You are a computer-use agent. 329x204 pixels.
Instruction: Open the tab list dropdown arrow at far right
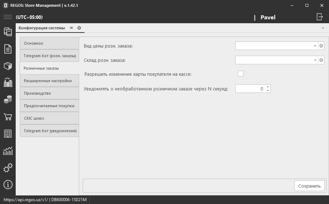click(x=323, y=28)
